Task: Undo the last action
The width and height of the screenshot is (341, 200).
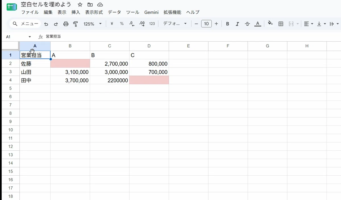Action: point(46,24)
